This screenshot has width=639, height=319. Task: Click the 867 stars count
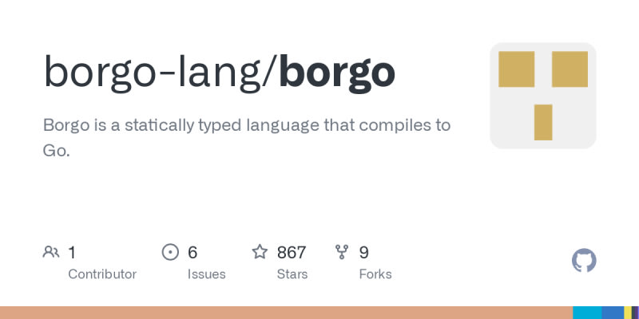(x=292, y=253)
